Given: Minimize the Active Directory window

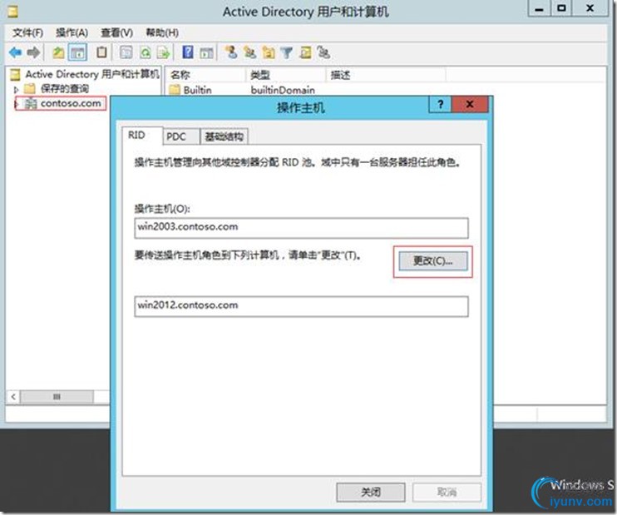Looking at the screenshot, I should [539, 8].
